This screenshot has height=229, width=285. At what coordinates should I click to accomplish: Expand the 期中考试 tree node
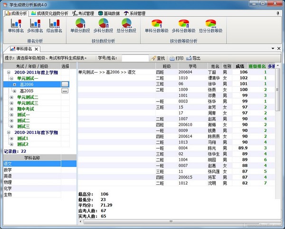tap(11, 109)
